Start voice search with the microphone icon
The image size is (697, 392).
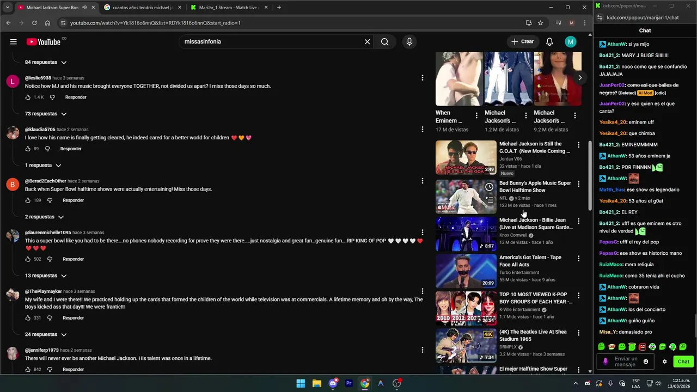click(409, 41)
